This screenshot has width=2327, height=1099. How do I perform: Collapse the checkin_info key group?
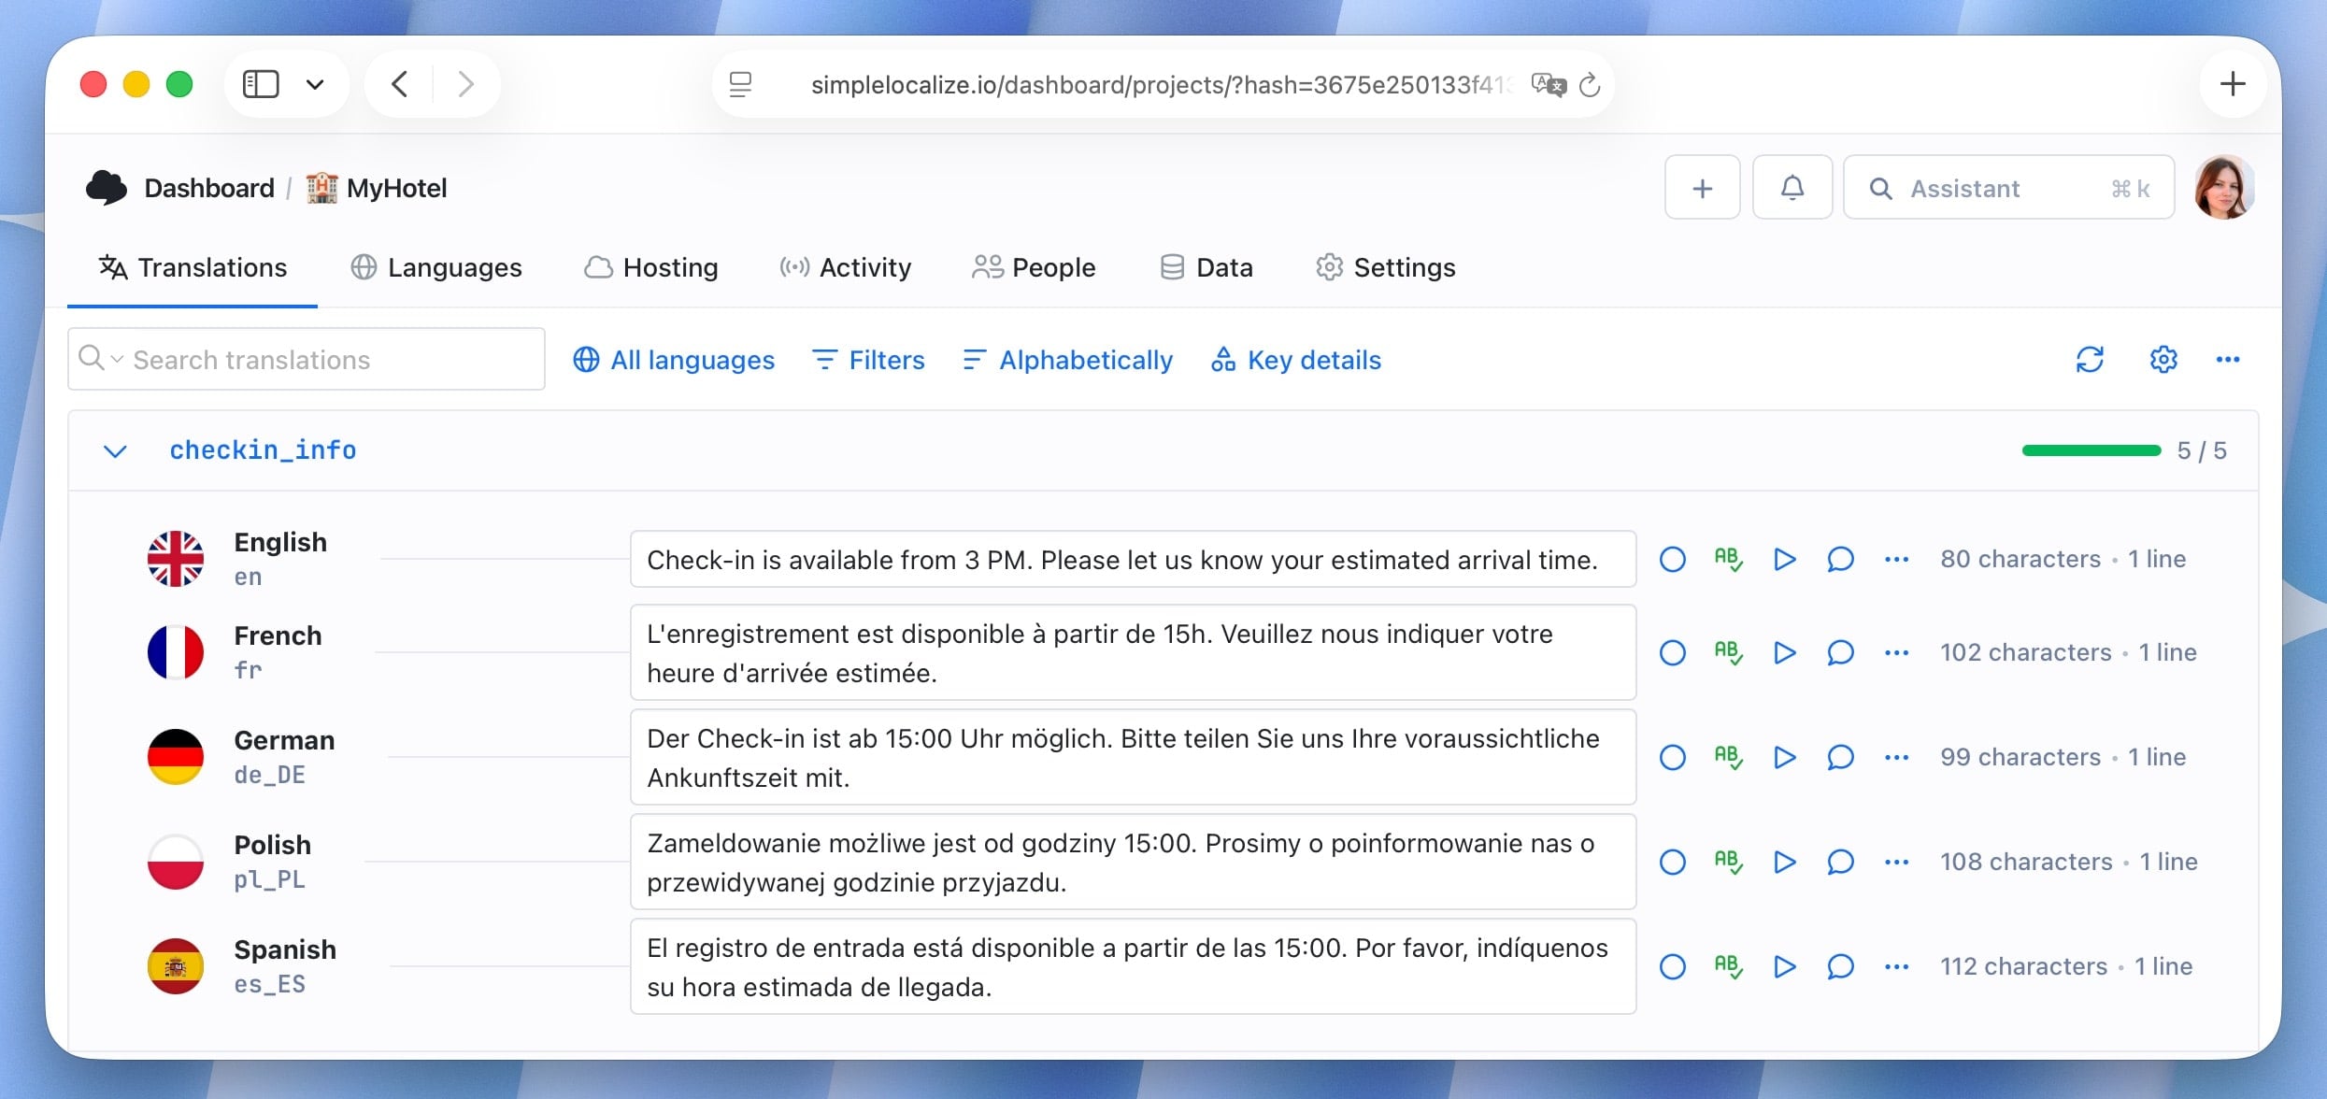tap(115, 451)
